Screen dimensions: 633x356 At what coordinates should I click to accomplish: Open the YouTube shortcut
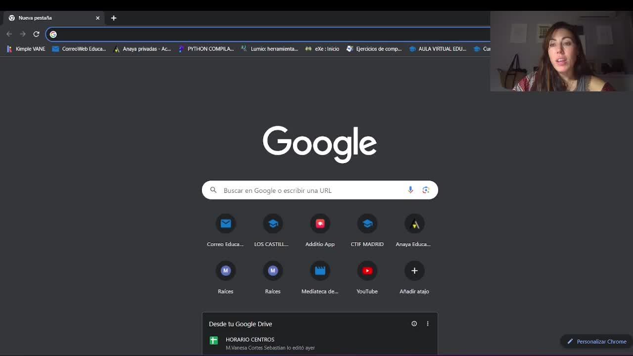(367, 277)
